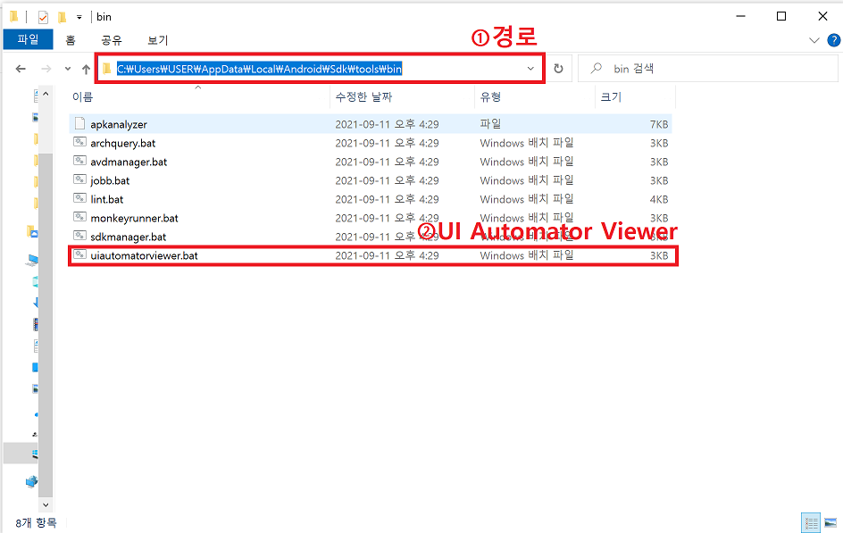The height and width of the screenshot is (533, 843).
Task: Click inside the bin 검색 search box
Action: (705, 68)
